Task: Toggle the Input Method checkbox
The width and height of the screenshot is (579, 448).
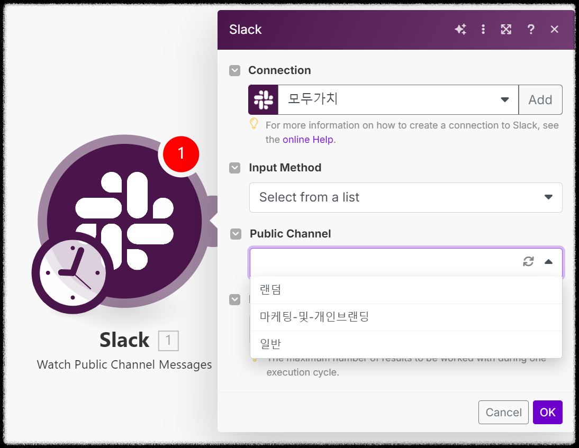Action: point(234,168)
